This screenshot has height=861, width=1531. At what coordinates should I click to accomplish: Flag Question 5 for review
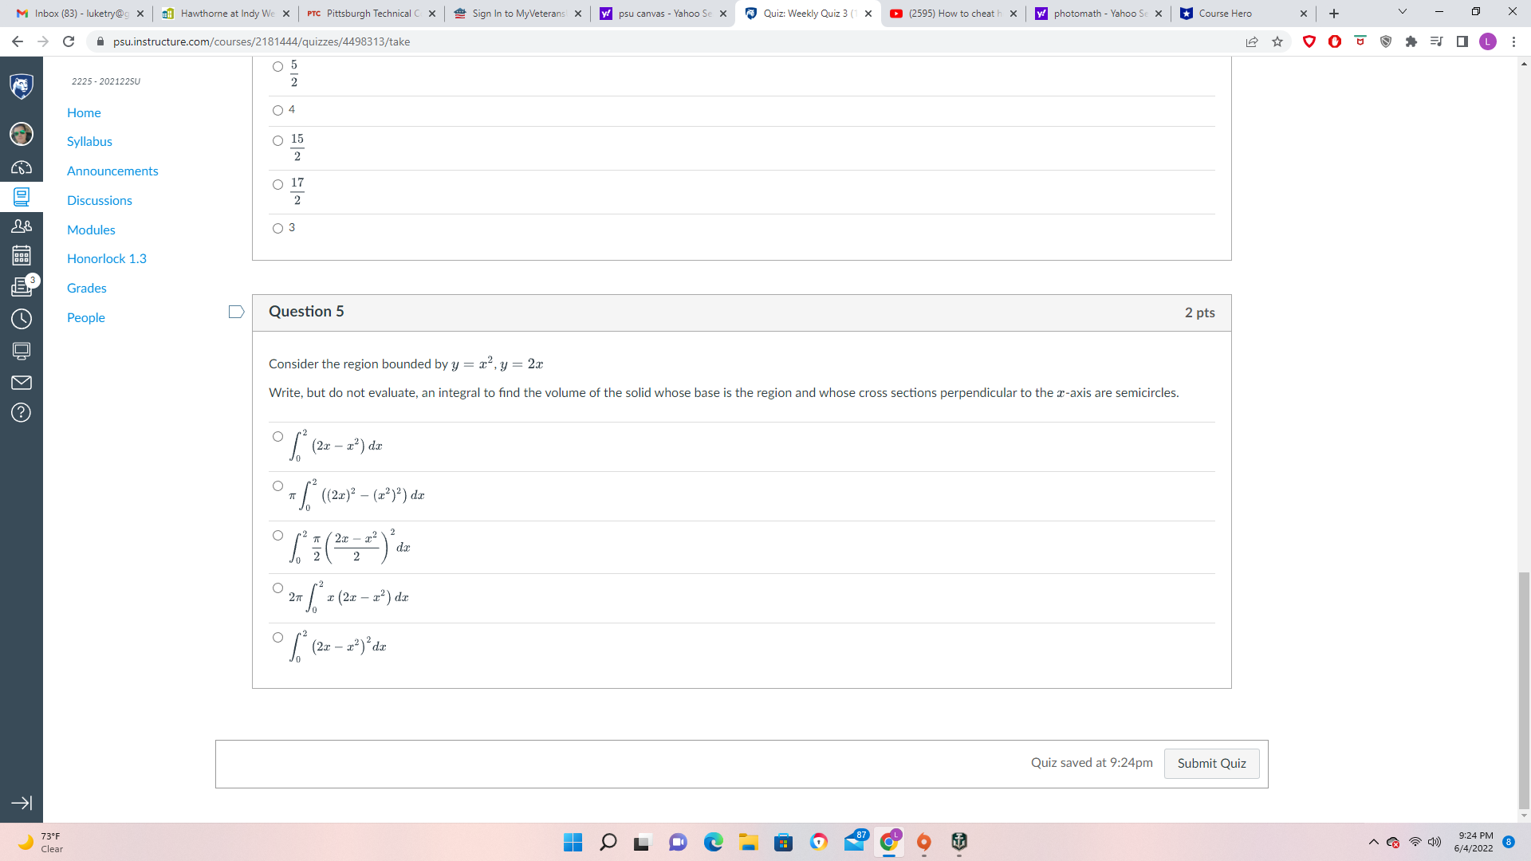click(235, 312)
